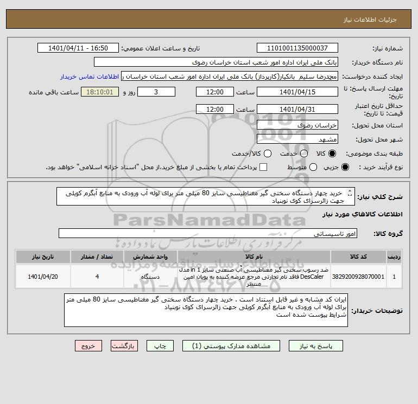
Task: Click the row number 1 cell
Action: [x=394, y=277]
